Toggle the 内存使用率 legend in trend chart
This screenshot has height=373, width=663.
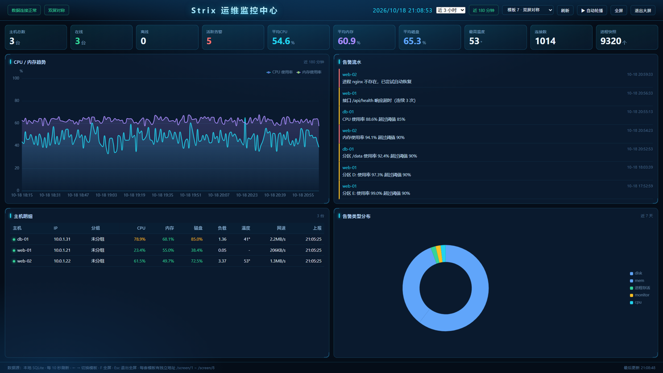309,73
